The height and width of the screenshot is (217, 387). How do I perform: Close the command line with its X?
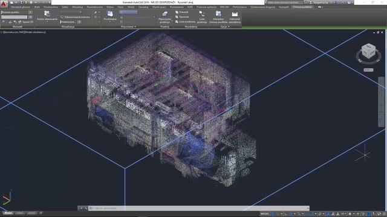point(81,209)
